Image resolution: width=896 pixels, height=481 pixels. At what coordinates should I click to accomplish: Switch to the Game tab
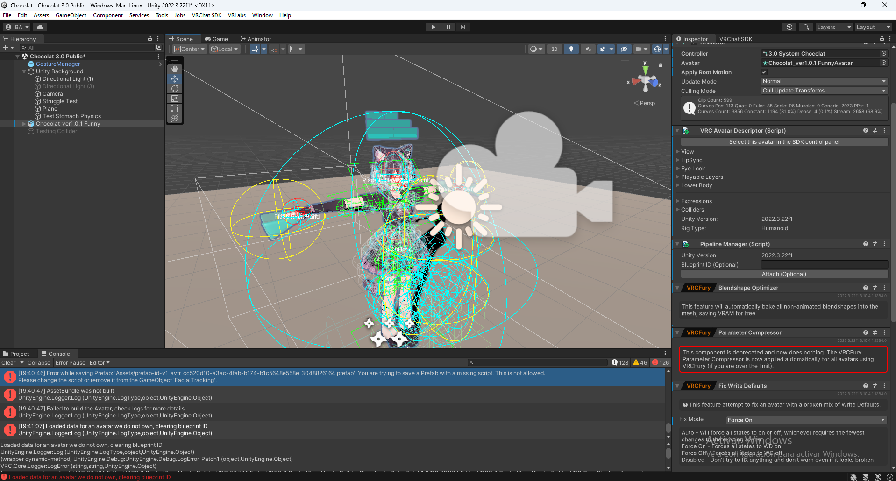[x=216, y=39]
